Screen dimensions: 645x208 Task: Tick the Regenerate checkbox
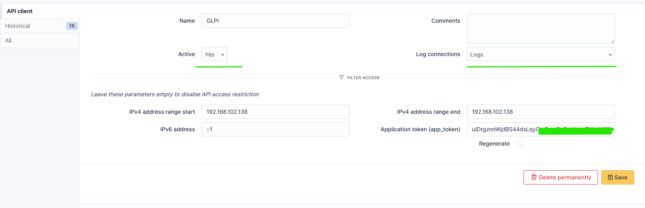point(520,144)
